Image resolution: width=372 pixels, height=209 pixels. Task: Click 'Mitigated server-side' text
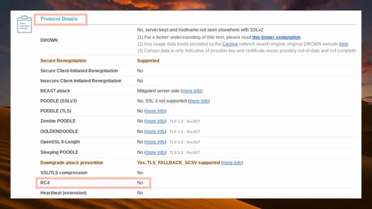(158, 91)
